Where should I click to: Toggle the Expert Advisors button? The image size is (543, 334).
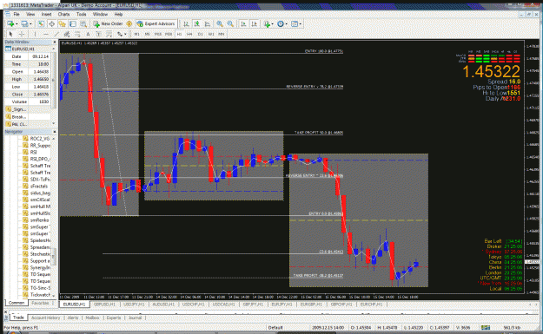pyautogui.click(x=156, y=24)
